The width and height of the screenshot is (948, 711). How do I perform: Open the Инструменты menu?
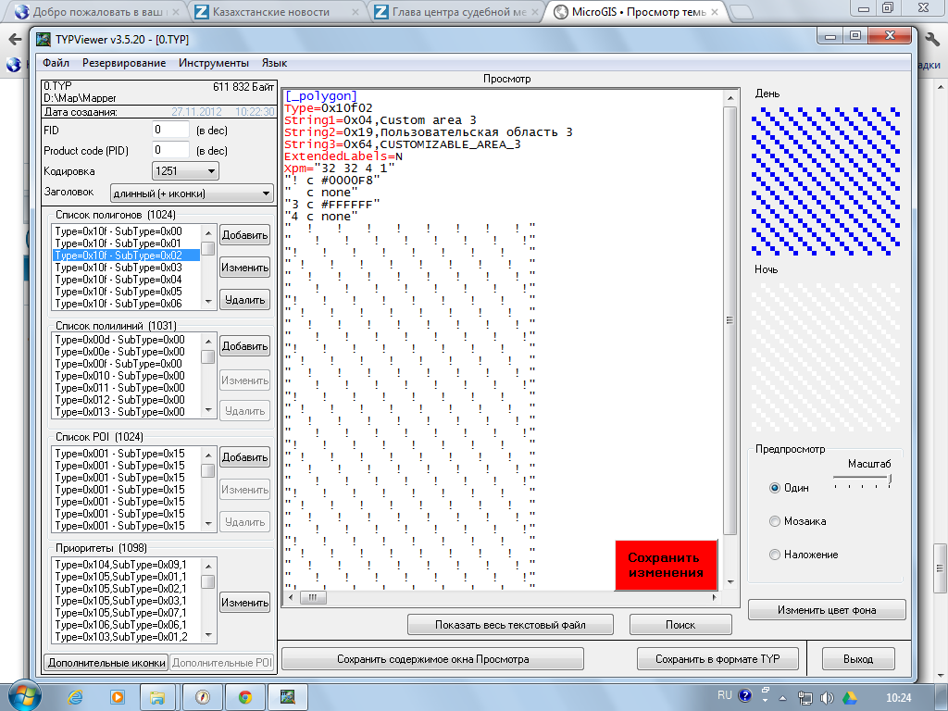[214, 63]
